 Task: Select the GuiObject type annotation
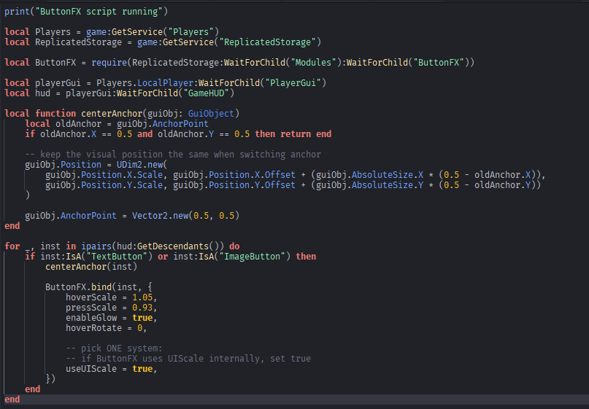coord(209,114)
